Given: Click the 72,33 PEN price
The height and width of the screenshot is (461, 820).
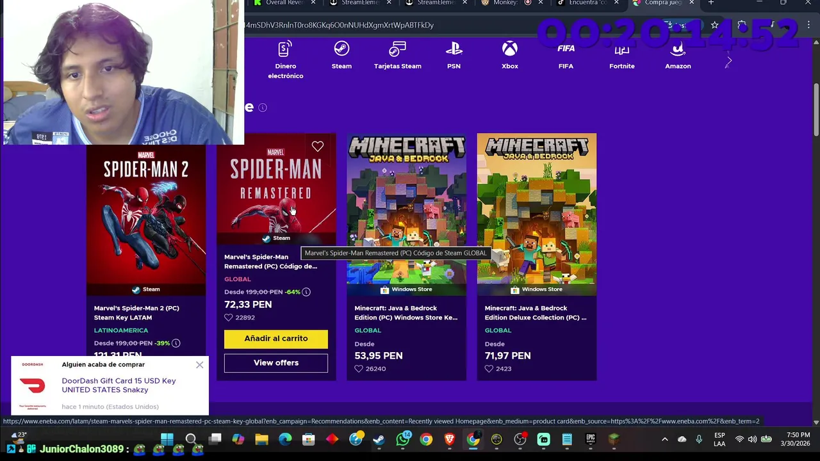Looking at the screenshot, I should [248, 305].
